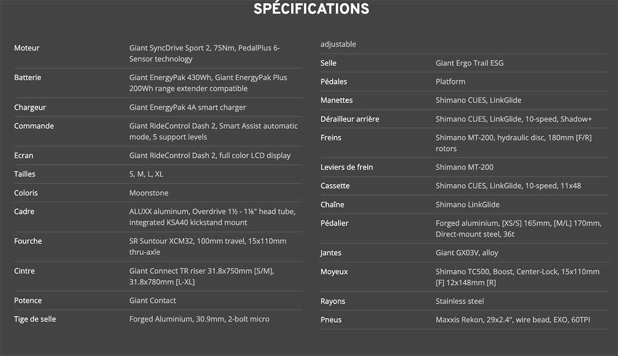Click the SR Suntour XCM32 fork text
The height and width of the screenshot is (356, 618).
click(208, 246)
